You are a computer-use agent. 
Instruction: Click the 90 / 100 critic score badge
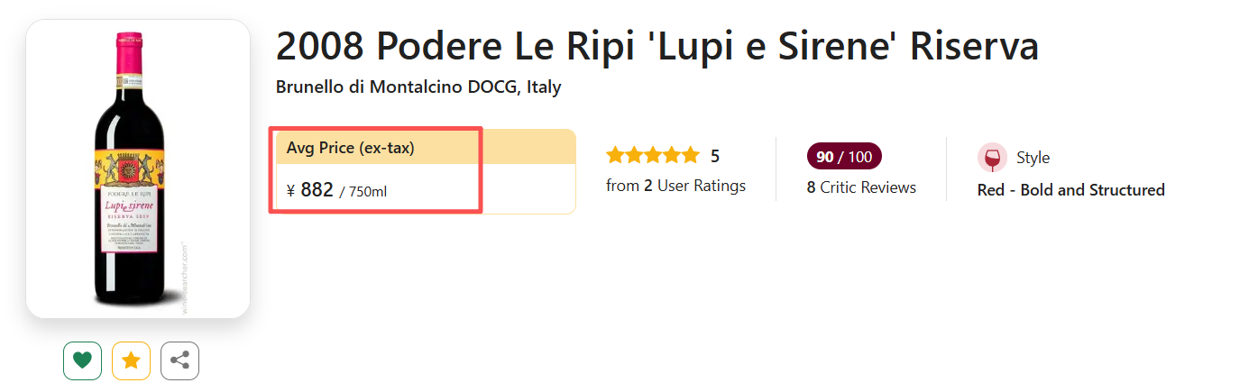pyautogui.click(x=844, y=157)
